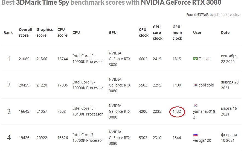Sort by Graphics score column header
The height and width of the screenshot is (156, 244).
(x=45, y=32)
